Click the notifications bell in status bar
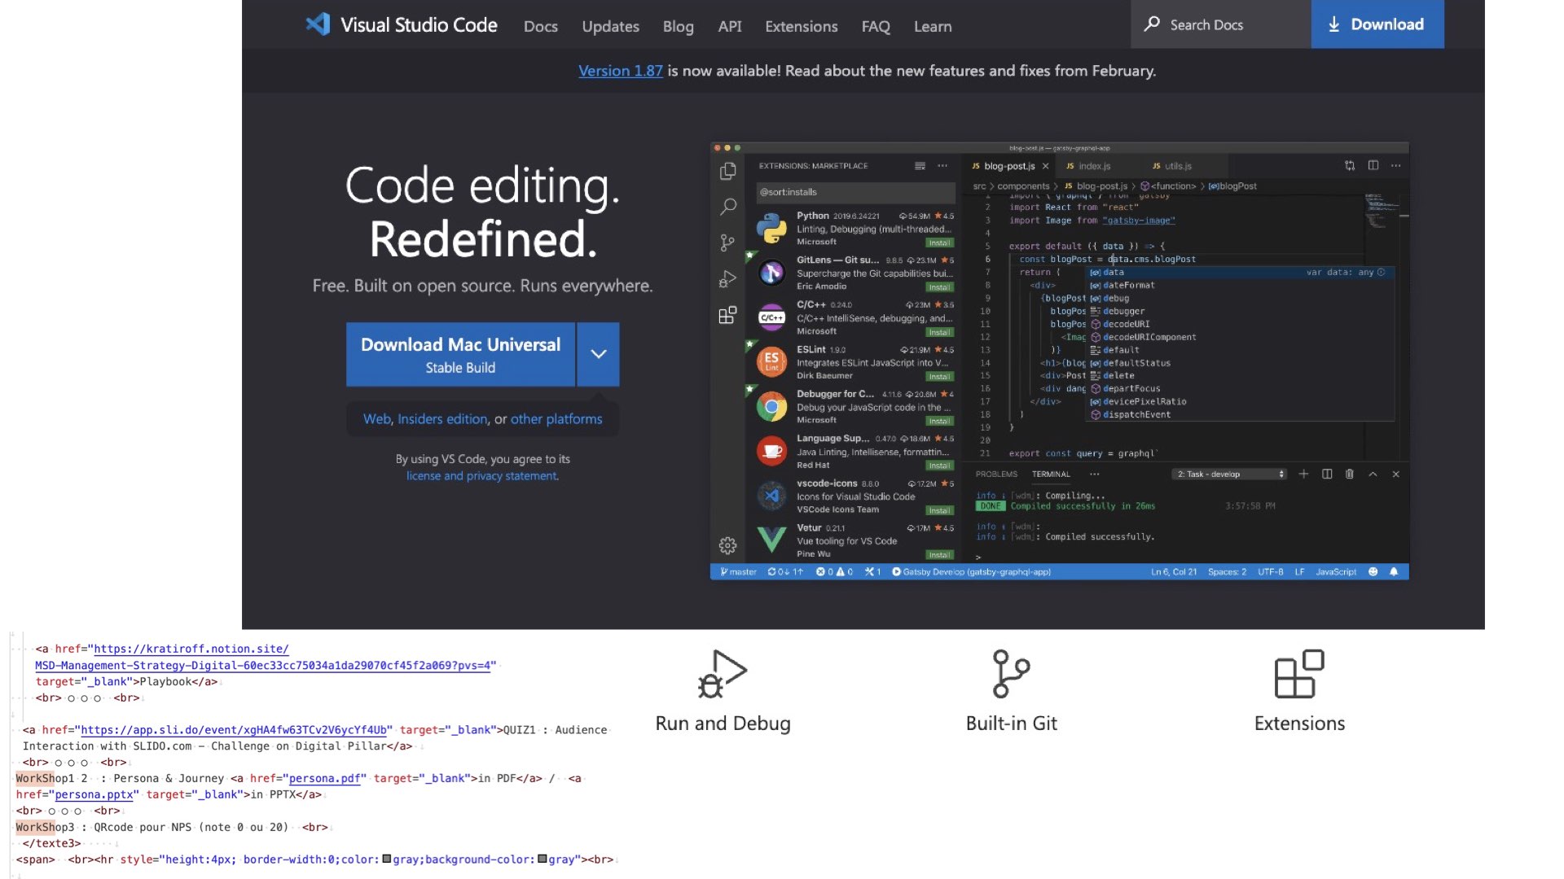Viewport: 1564px width, 879px height. tap(1394, 572)
